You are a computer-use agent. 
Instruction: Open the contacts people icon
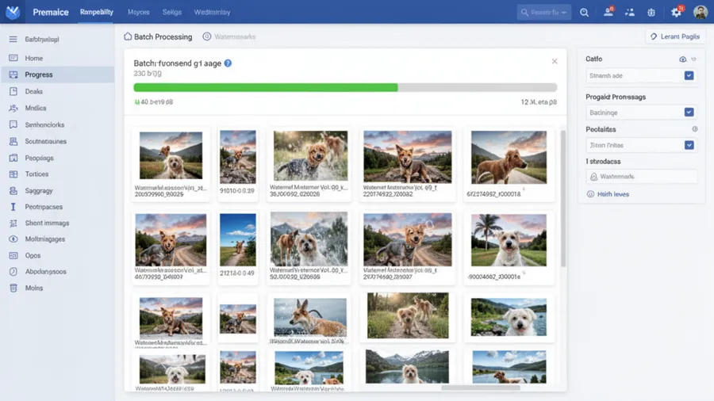[x=630, y=12]
